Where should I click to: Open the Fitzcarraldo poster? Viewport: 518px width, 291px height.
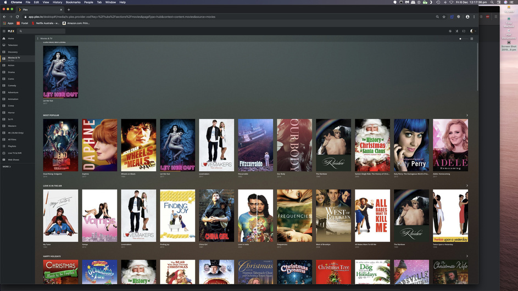[x=255, y=145]
